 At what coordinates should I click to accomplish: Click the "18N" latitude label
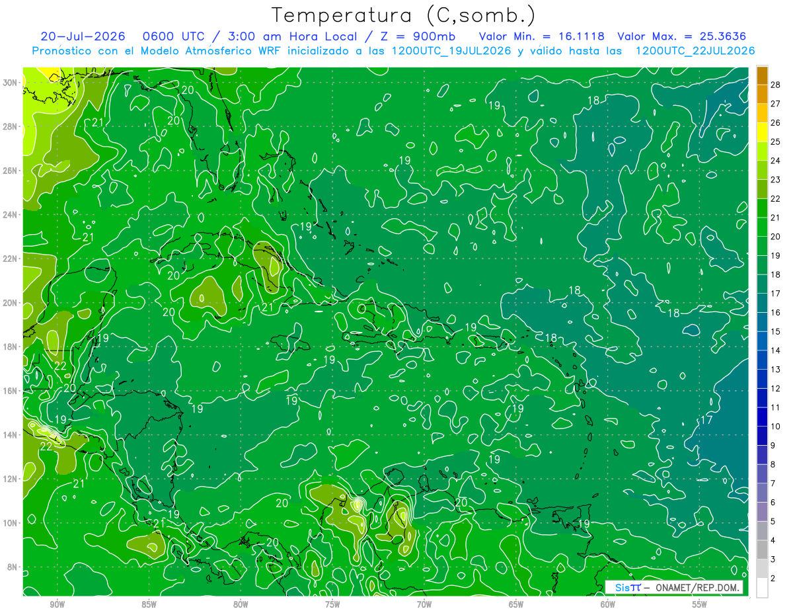click(10, 347)
